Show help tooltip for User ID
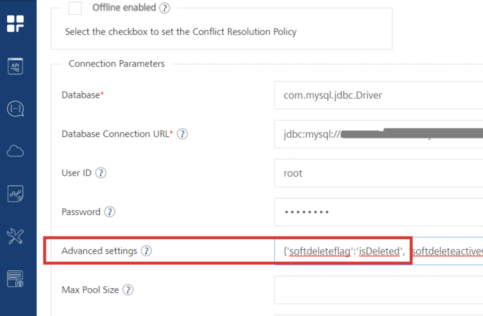The image size is (483, 316). pos(101,173)
